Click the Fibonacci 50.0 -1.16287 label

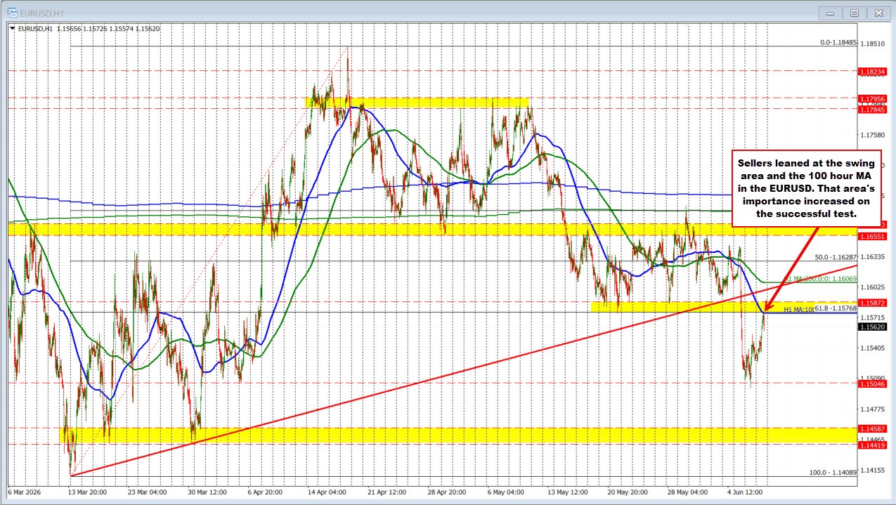(836, 257)
